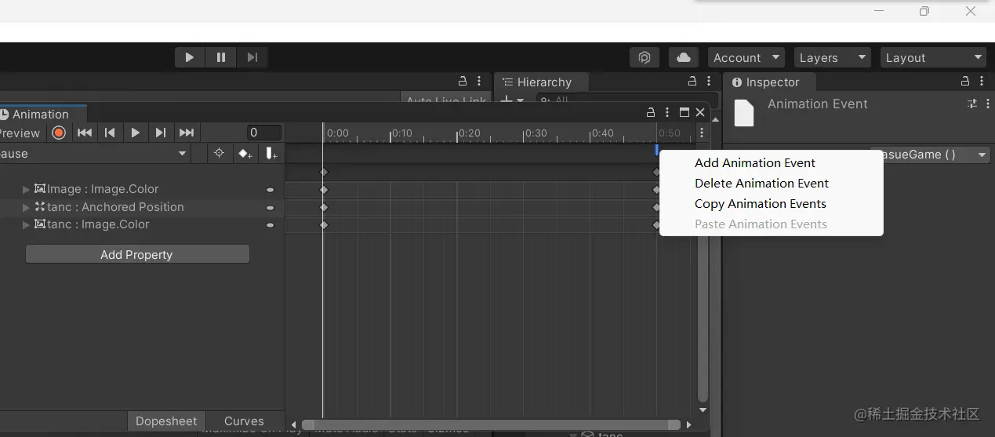This screenshot has height=437, width=995.
Task: Toggle animation Preview mode
Action: pyautogui.click(x=20, y=133)
